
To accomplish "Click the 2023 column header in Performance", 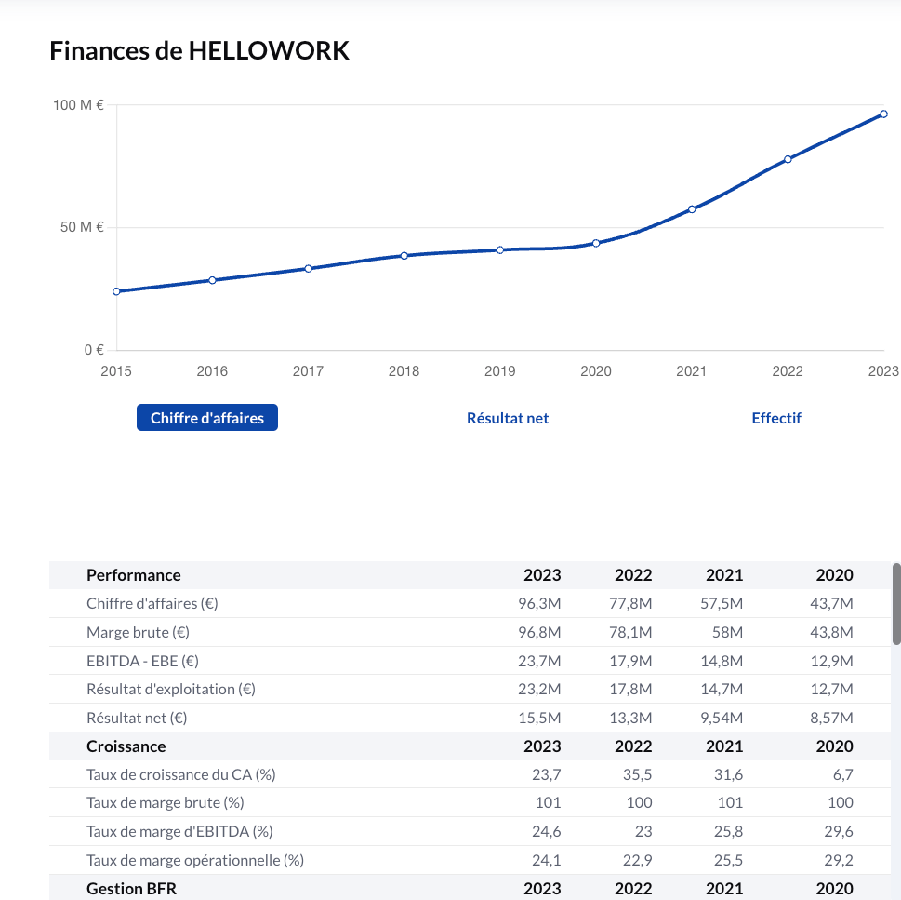I will (x=542, y=575).
